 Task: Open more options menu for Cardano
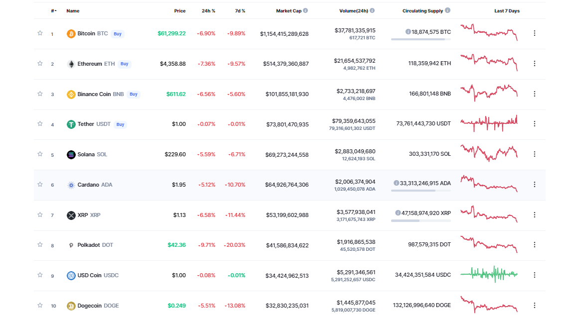click(535, 185)
